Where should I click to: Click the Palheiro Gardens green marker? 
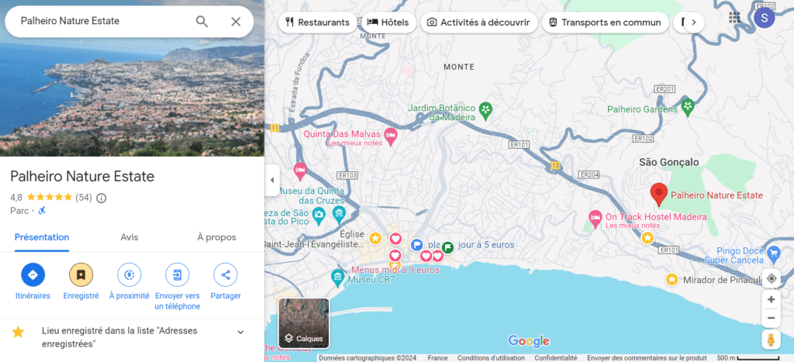pyautogui.click(x=687, y=108)
